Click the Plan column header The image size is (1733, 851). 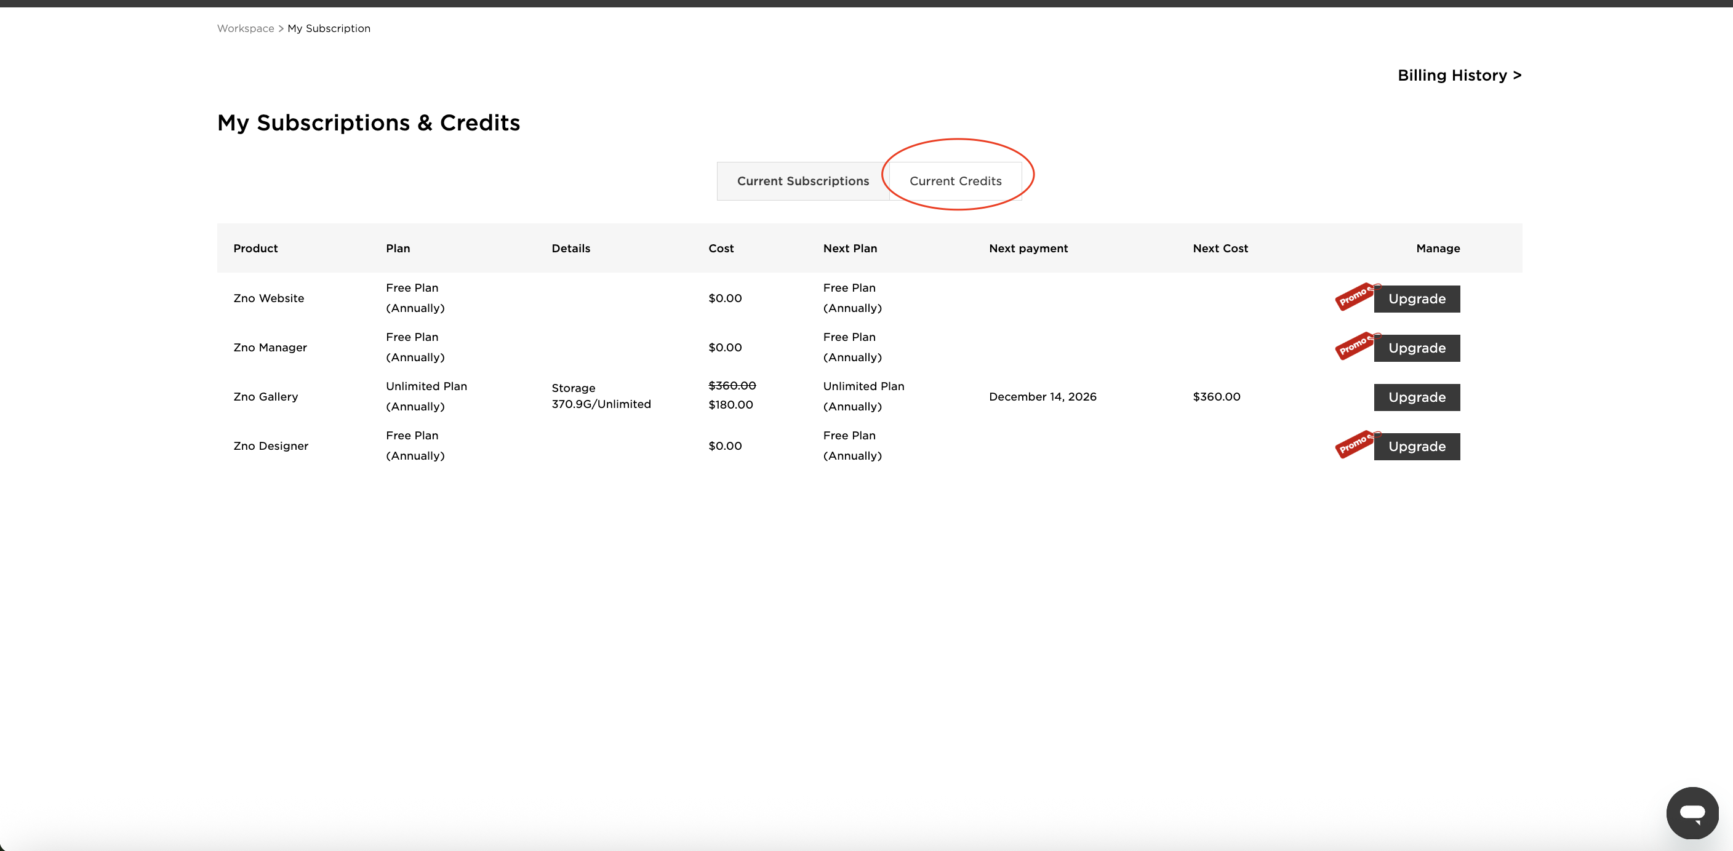click(x=398, y=248)
